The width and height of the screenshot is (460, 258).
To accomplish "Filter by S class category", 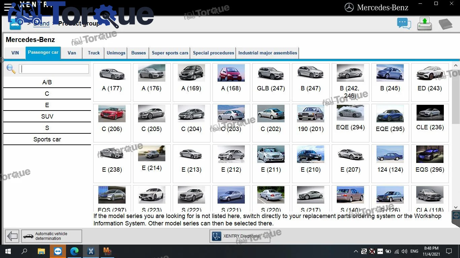I will point(47,128).
